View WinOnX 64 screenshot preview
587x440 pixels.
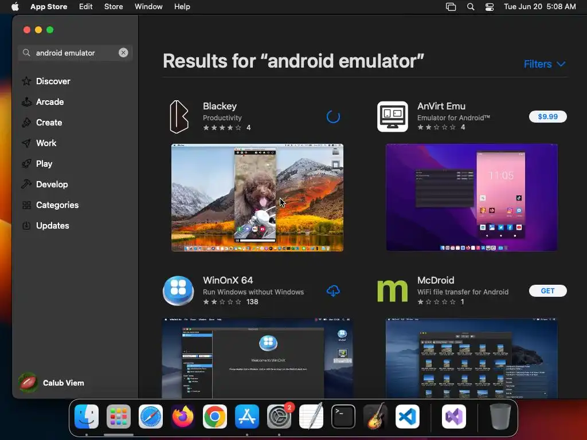257,358
